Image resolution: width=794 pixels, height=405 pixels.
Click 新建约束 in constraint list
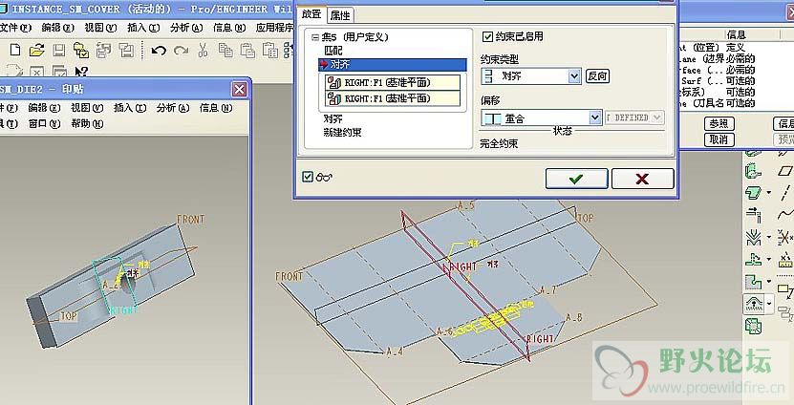342,133
